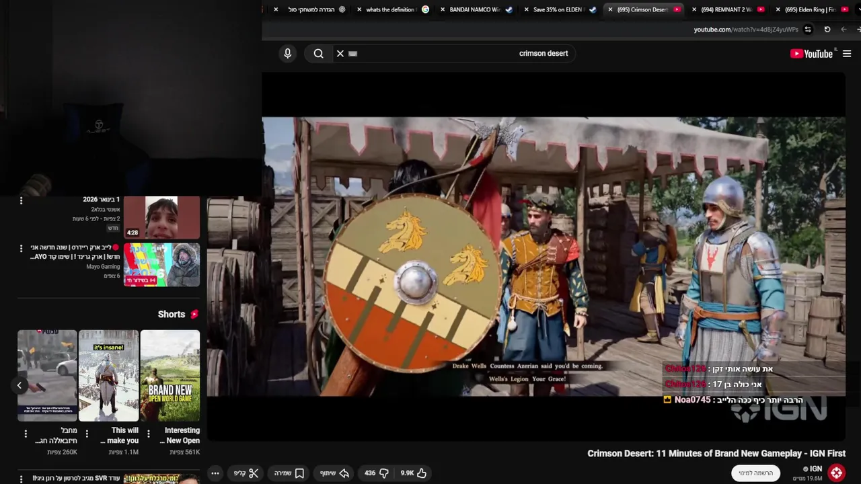This screenshot has width=861, height=484.
Task: Open options for the Mayo Gaming live video
Action: [21, 249]
